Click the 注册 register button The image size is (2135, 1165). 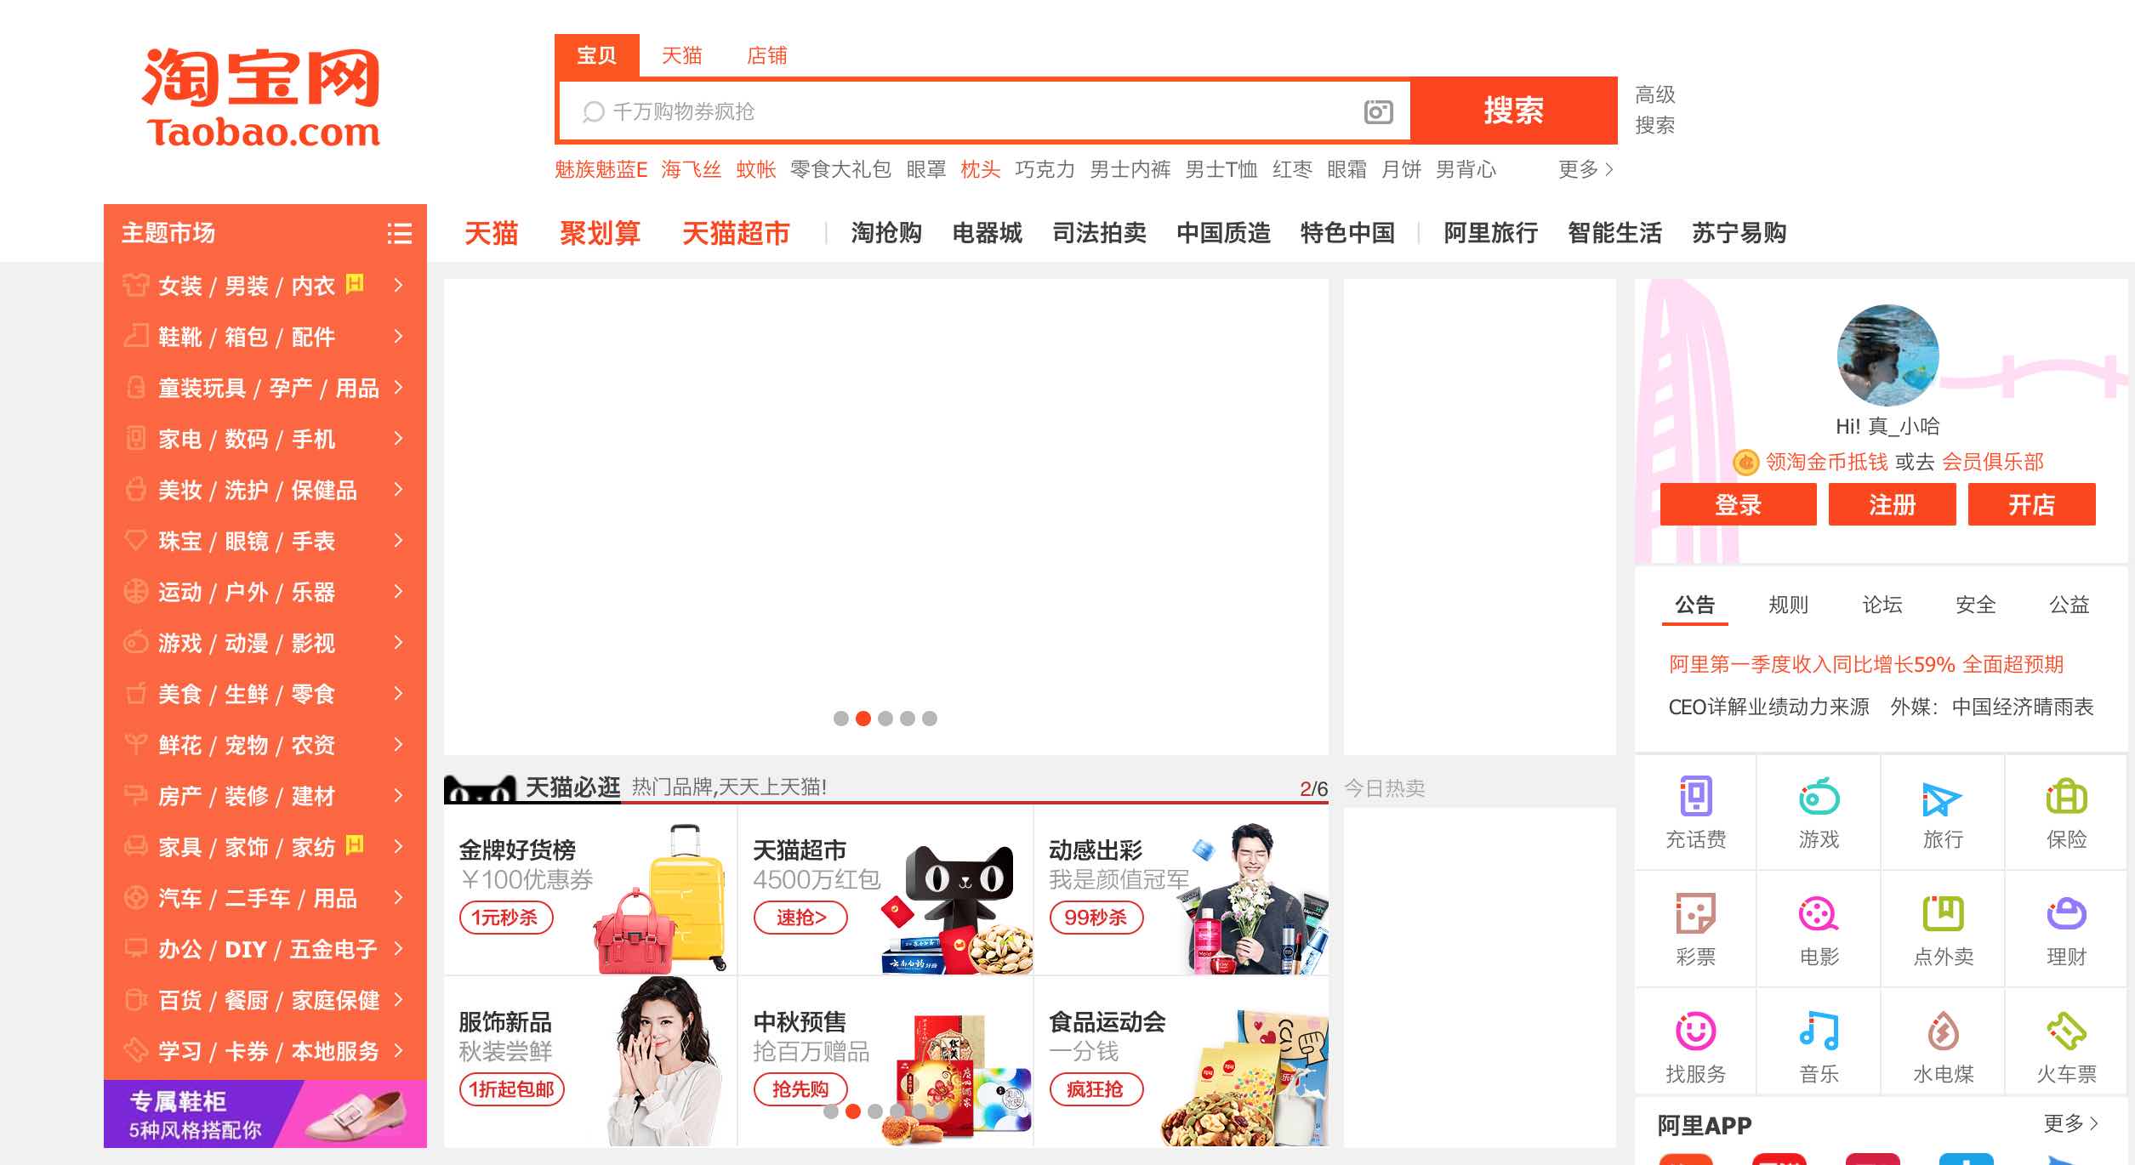(x=1893, y=504)
